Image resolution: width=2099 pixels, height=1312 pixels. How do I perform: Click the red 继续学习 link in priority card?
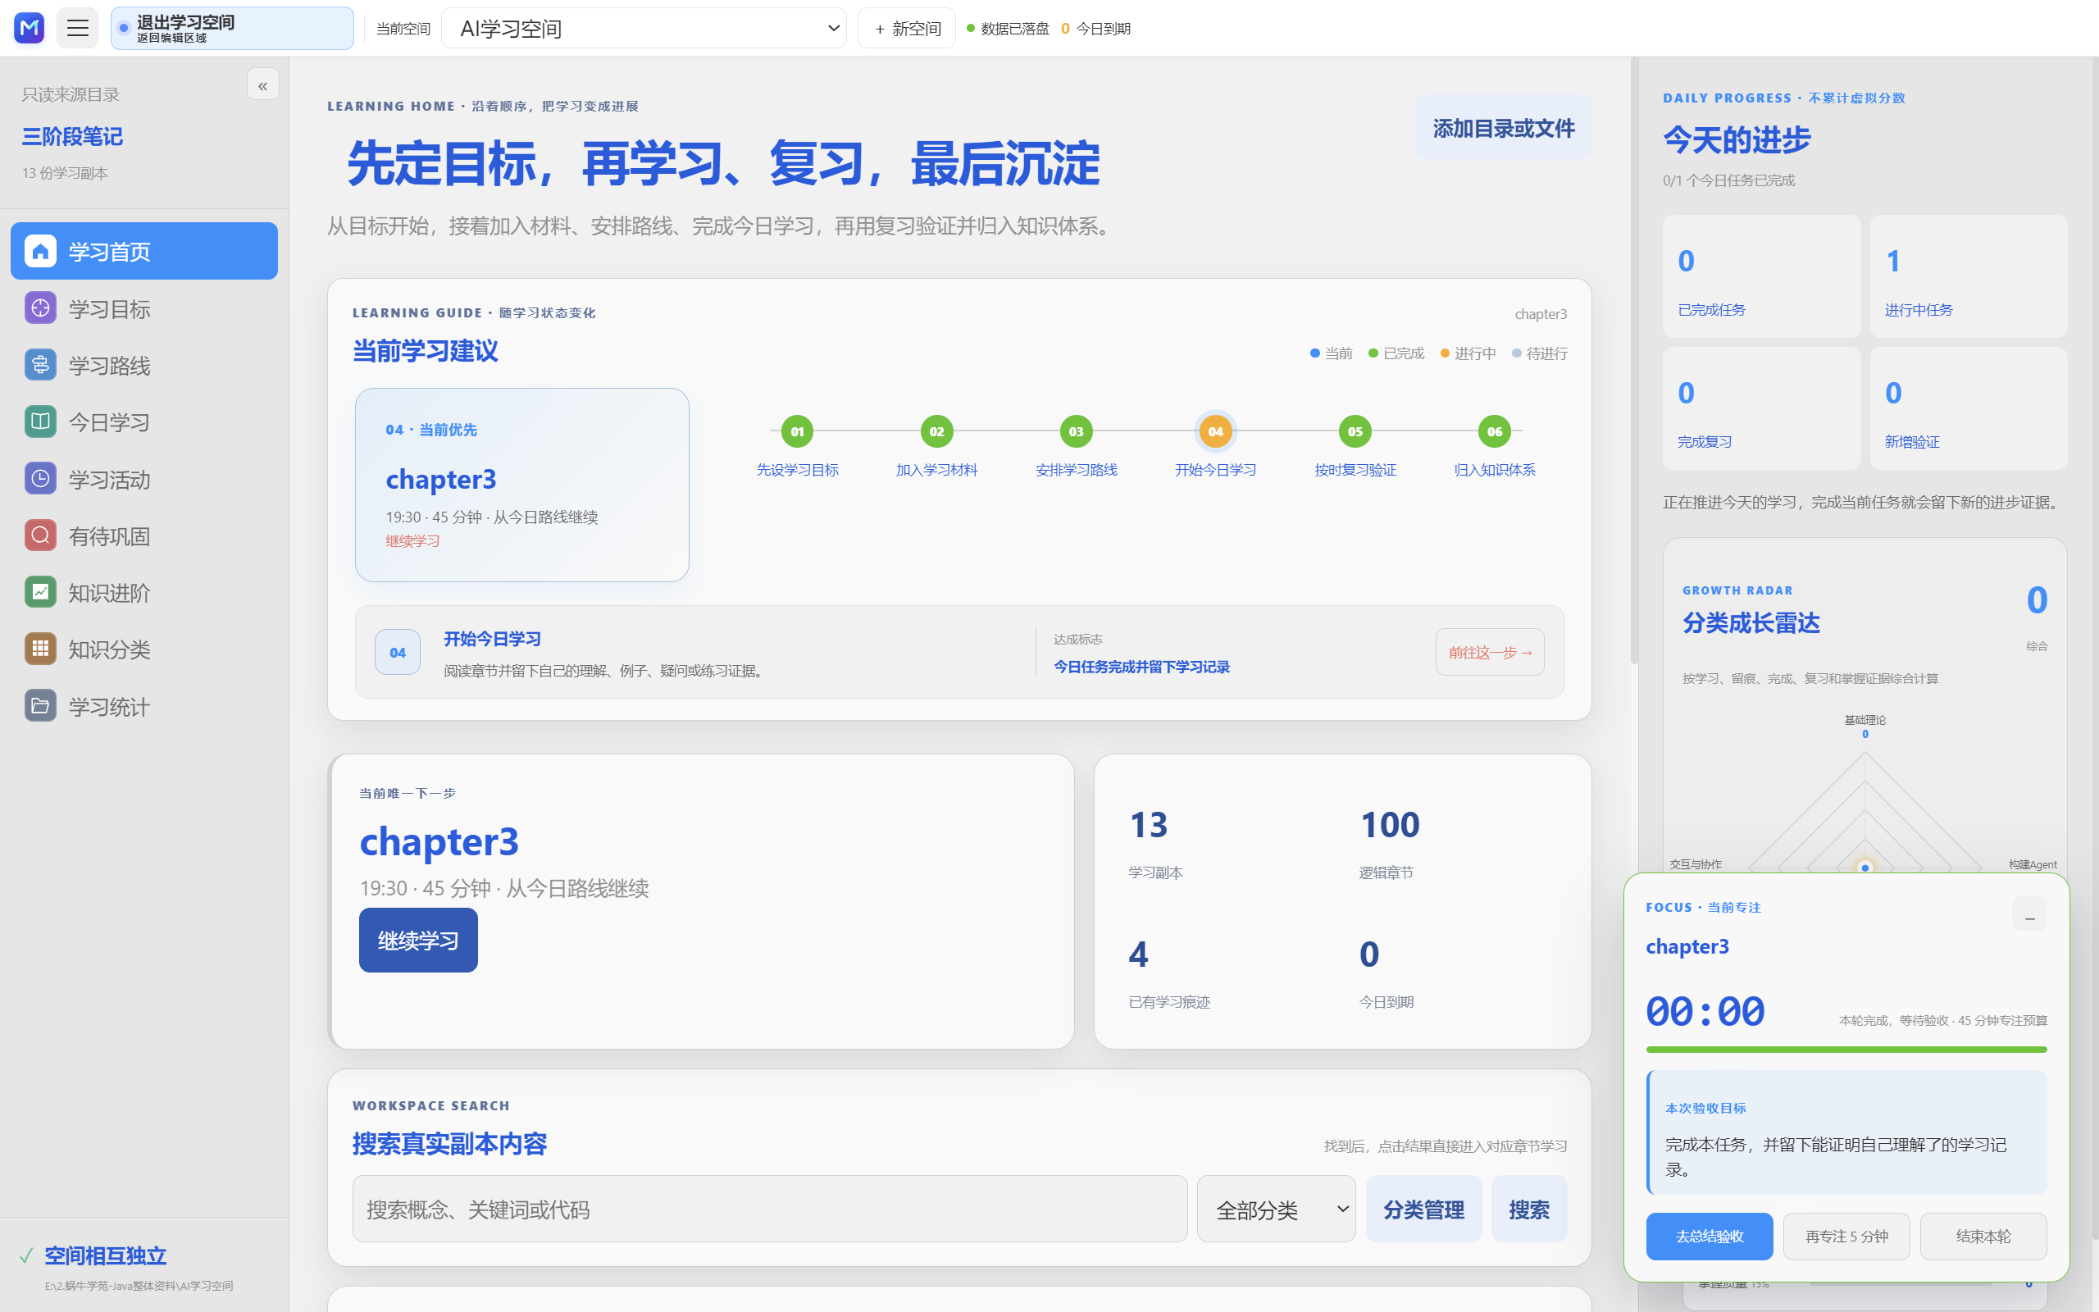pyautogui.click(x=413, y=540)
